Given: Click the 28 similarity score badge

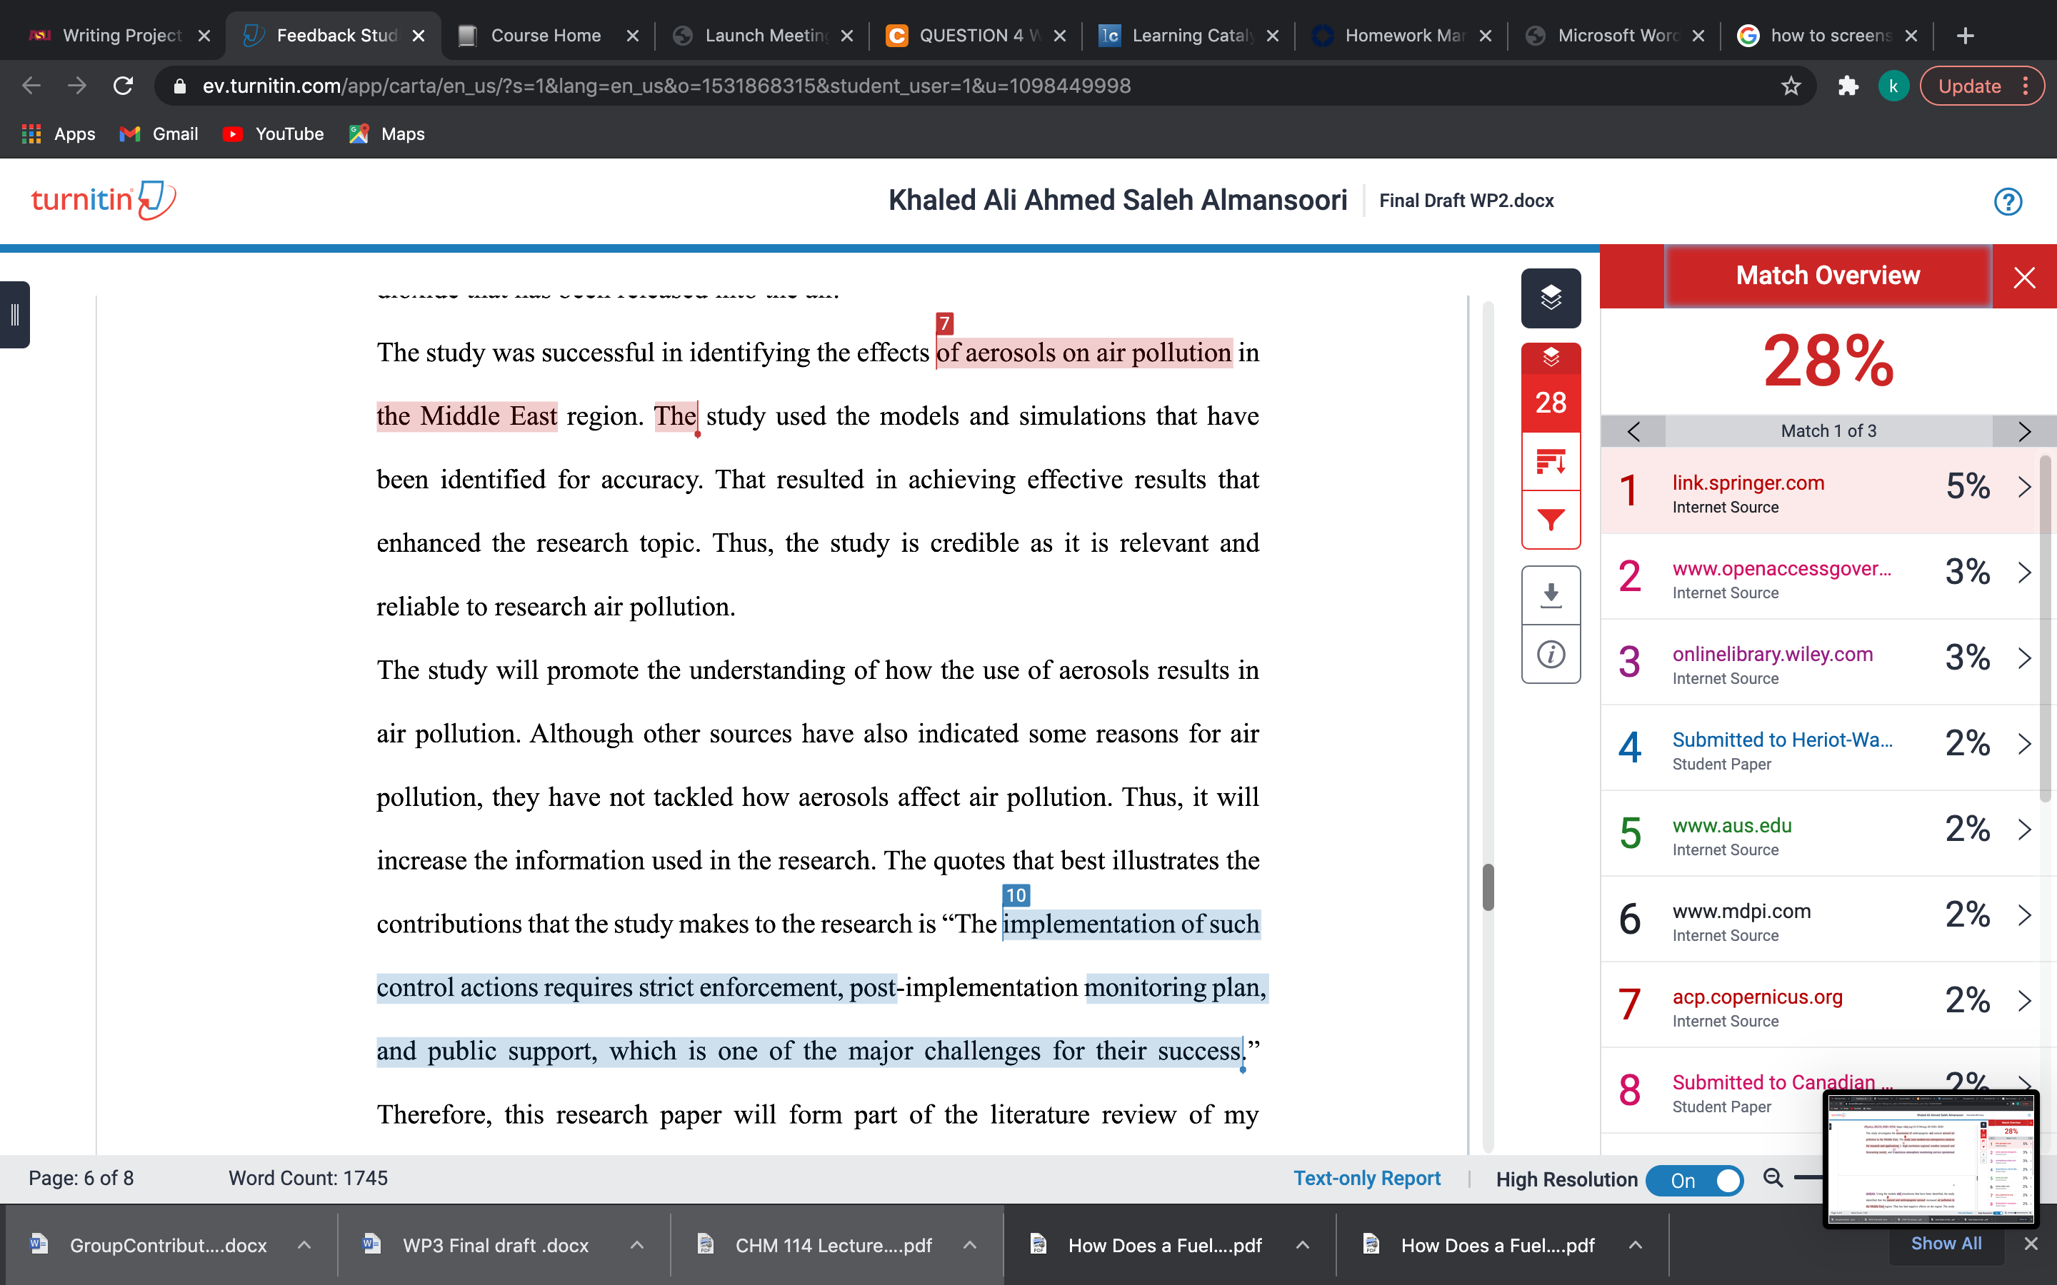Looking at the screenshot, I should pyautogui.click(x=1551, y=402).
